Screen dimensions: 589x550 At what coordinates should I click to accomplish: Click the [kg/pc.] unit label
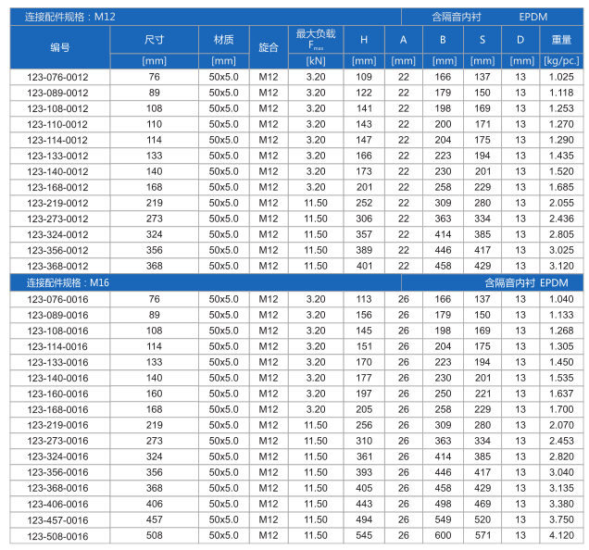[561, 61]
